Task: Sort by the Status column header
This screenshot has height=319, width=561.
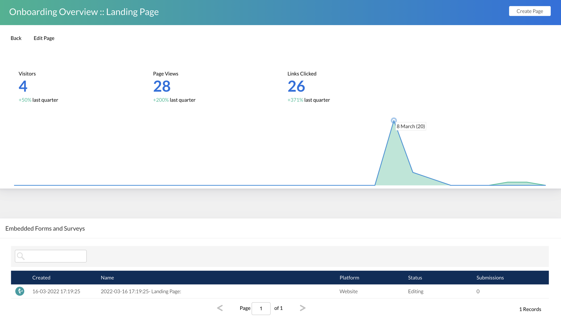Action: (415, 278)
